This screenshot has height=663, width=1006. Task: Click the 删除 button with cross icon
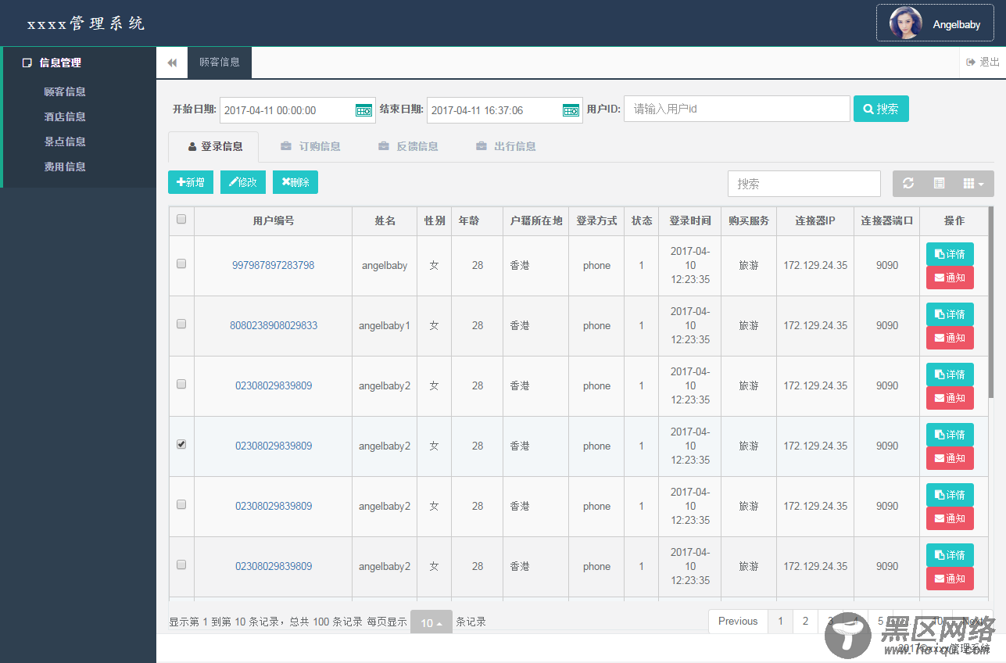pos(295,182)
